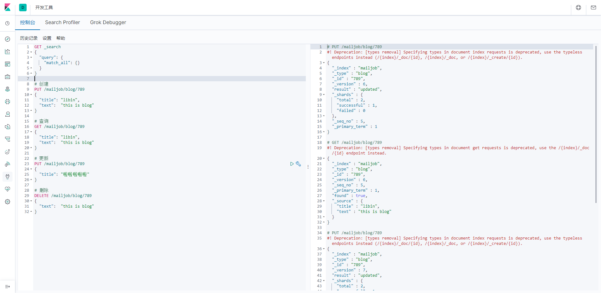
Task: Open Stack Monitoring heartbeat icon
Action: [8, 189]
